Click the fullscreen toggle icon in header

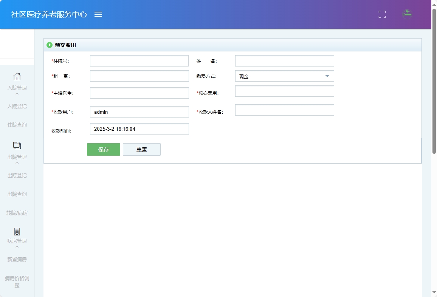pyautogui.click(x=382, y=14)
